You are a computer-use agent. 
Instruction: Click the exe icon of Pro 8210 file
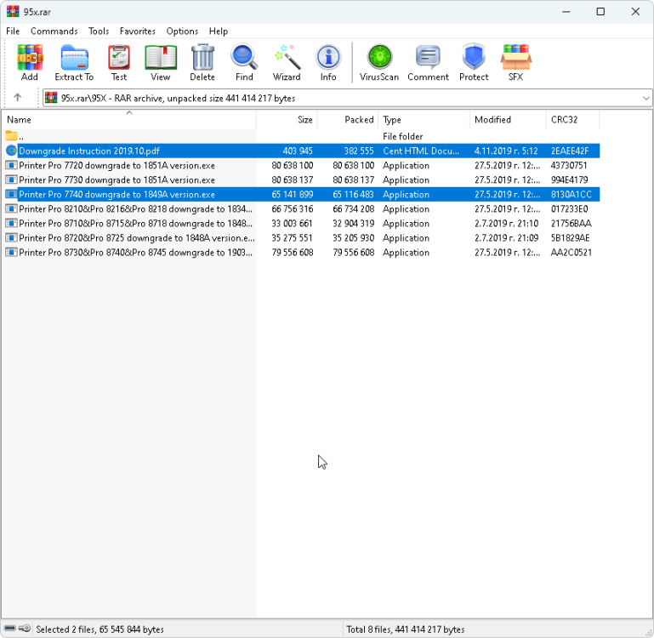click(11, 208)
